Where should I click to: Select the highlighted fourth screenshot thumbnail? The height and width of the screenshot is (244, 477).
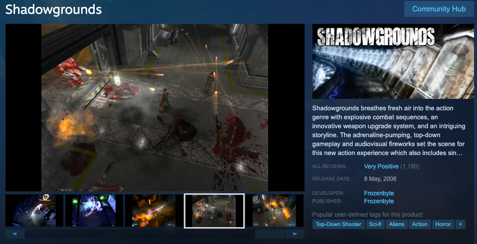(x=214, y=211)
